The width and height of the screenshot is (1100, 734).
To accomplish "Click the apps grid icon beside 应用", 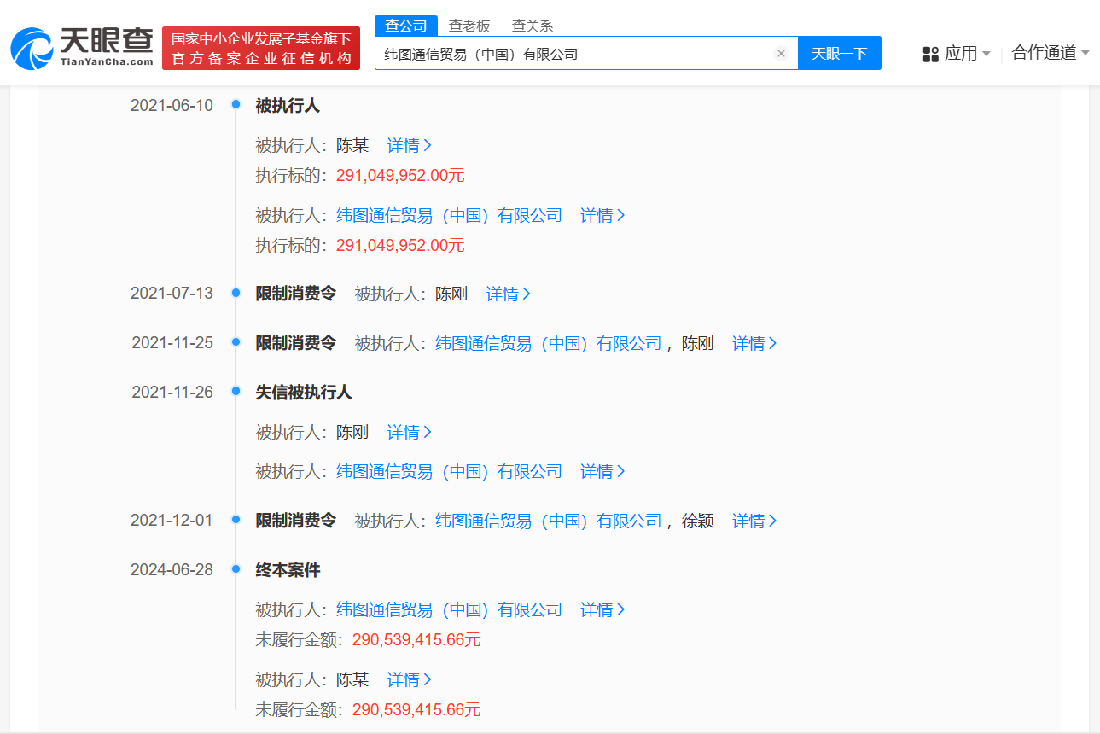I will click(x=929, y=52).
